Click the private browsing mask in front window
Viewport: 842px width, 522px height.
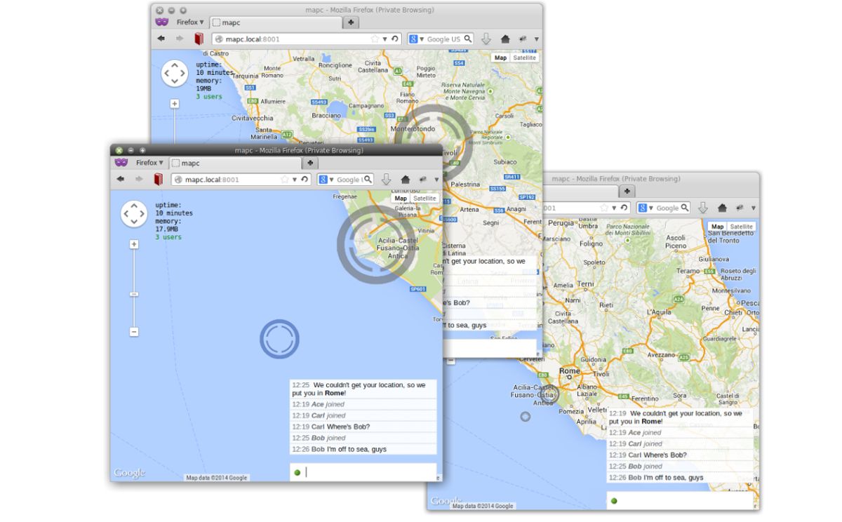click(x=122, y=162)
